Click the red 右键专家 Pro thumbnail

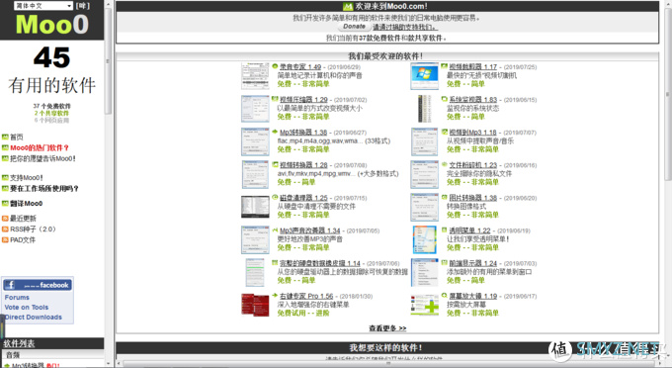(x=255, y=305)
